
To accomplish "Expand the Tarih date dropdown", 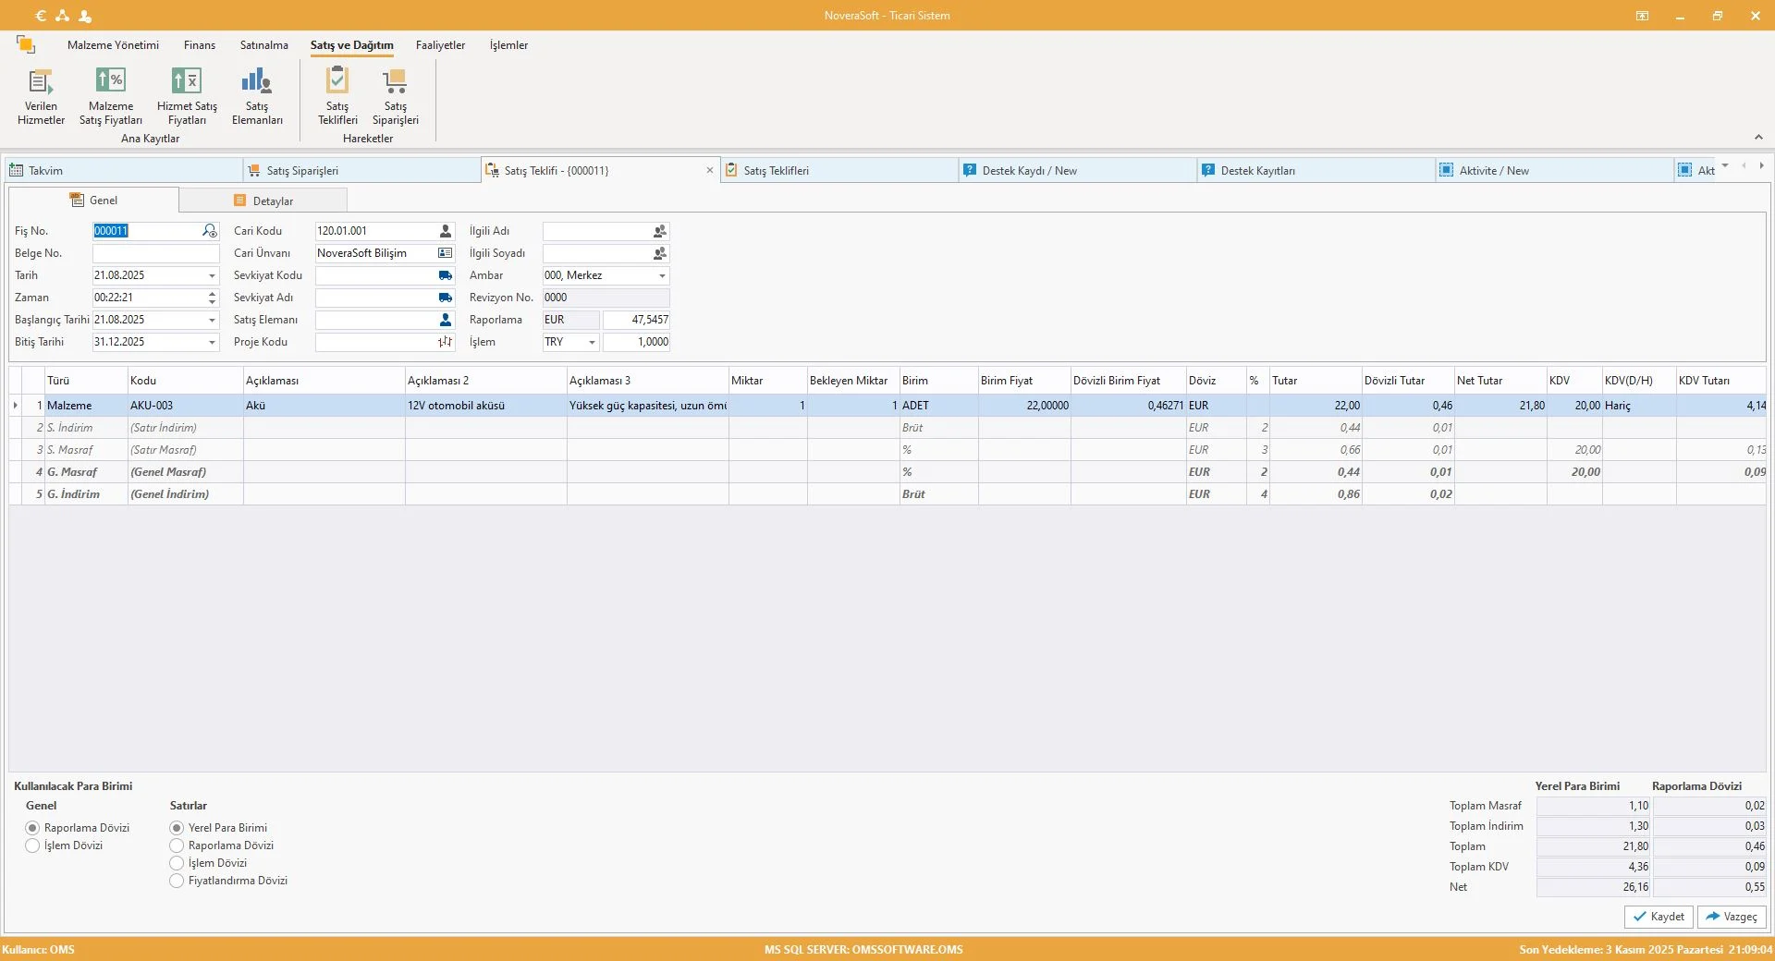I will coord(212,275).
